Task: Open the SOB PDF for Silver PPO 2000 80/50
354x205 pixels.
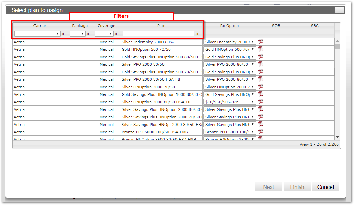Action: coord(261,64)
